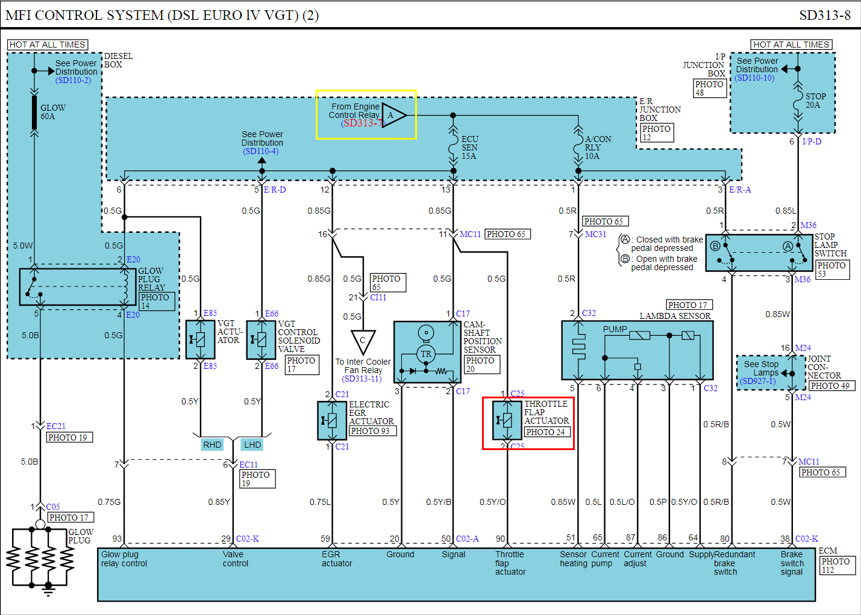Image resolution: width=861 pixels, height=615 pixels.
Task: Show PHOTO 93 of Electric EGR Actuator
Action: pos(372,431)
